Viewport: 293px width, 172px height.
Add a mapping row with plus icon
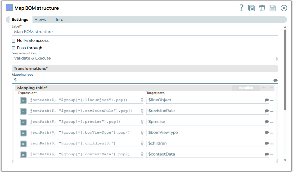tap(264, 88)
